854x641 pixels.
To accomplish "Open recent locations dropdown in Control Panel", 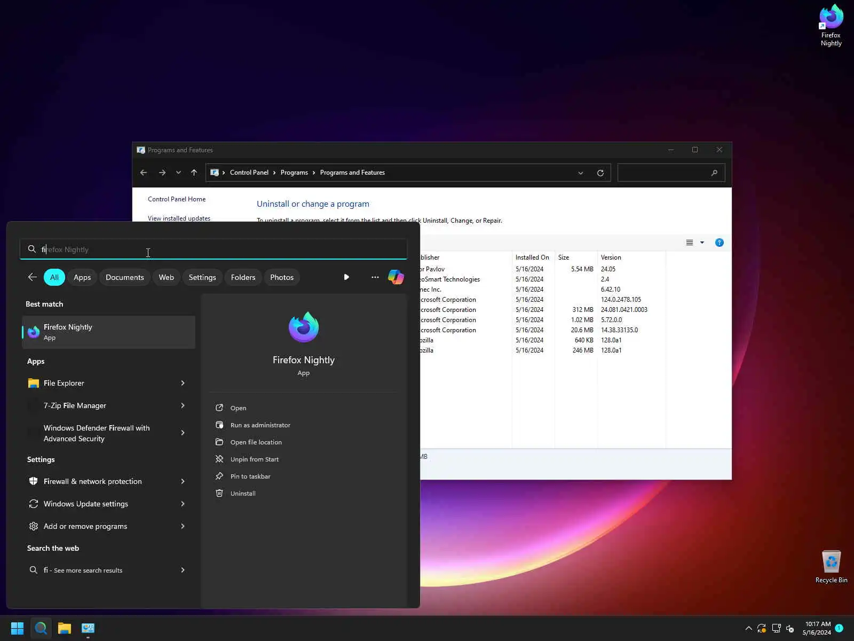I will (x=178, y=173).
